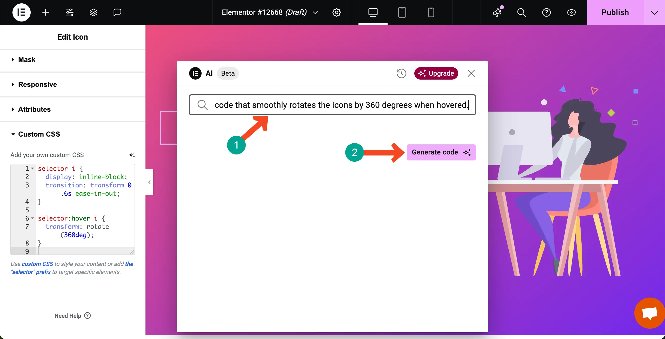Open the Finder search tool
Viewport: 665px width, 339px height.
click(522, 12)
